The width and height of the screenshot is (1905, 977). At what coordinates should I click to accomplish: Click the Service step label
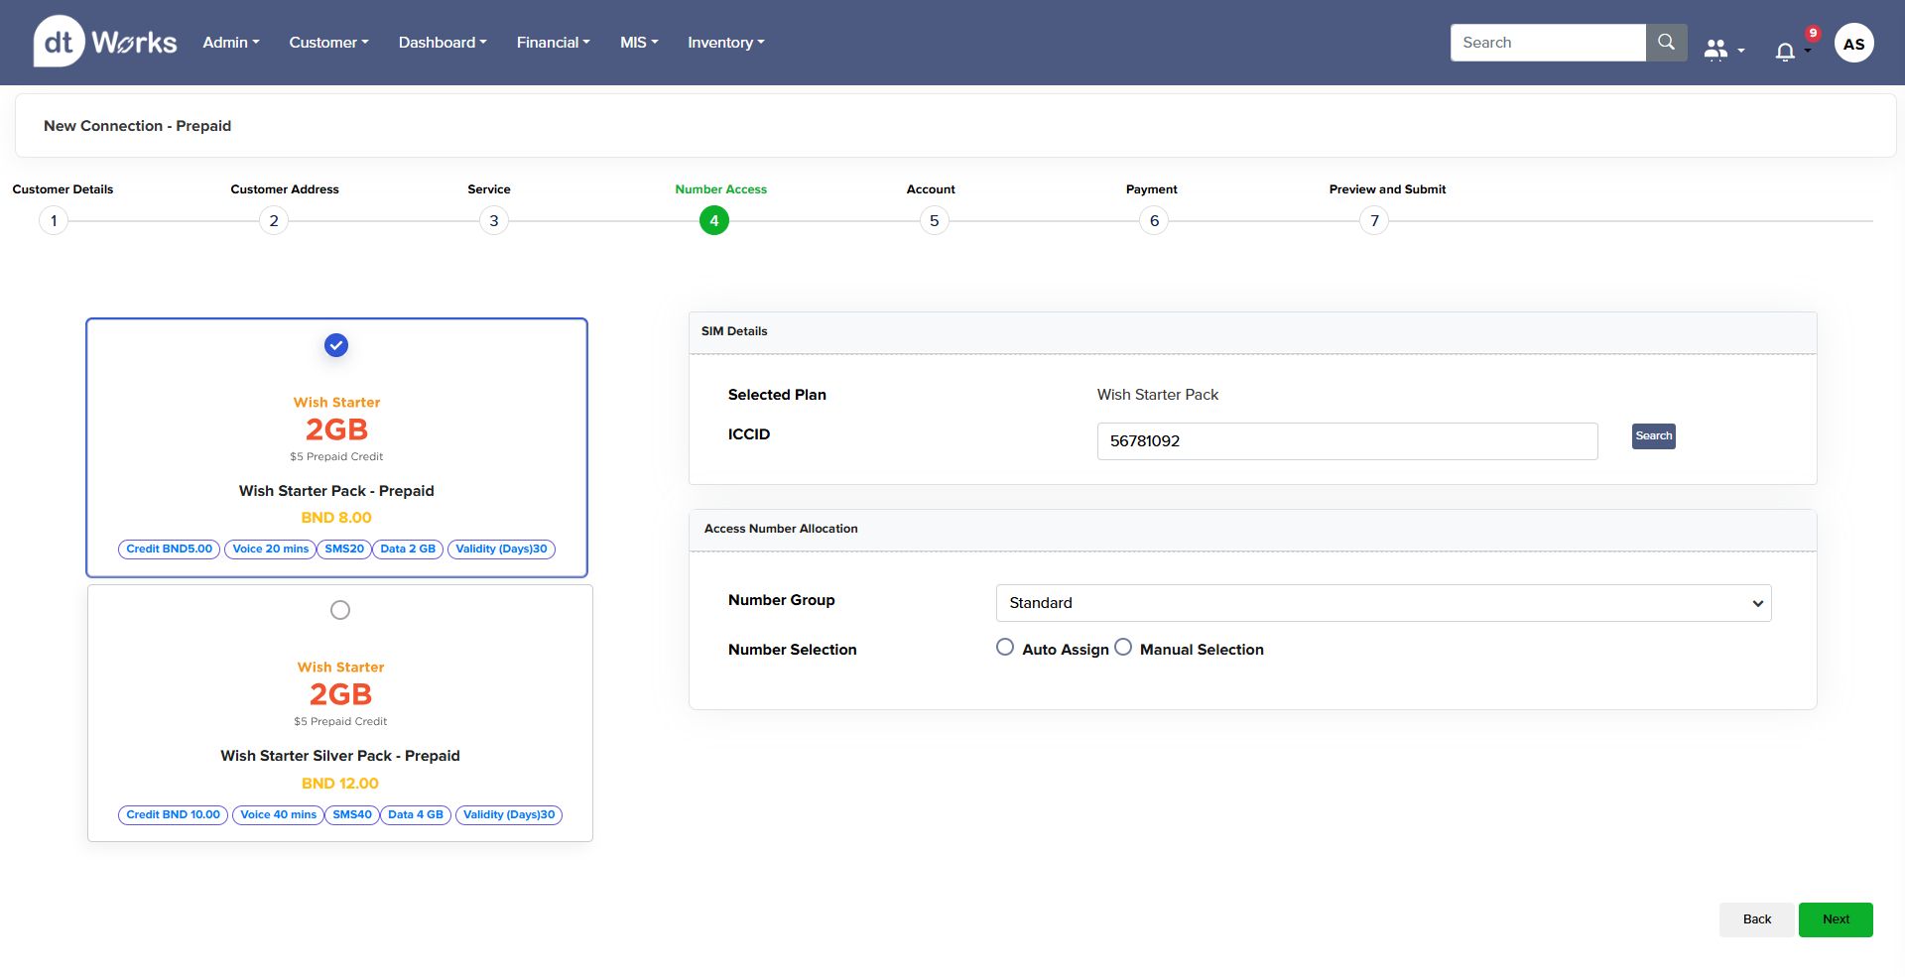pos(489,189)
